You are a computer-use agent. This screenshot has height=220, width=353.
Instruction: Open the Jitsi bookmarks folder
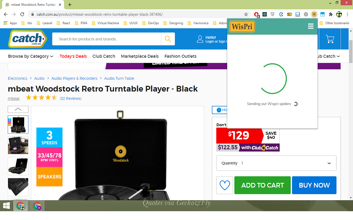coord(26,23)
